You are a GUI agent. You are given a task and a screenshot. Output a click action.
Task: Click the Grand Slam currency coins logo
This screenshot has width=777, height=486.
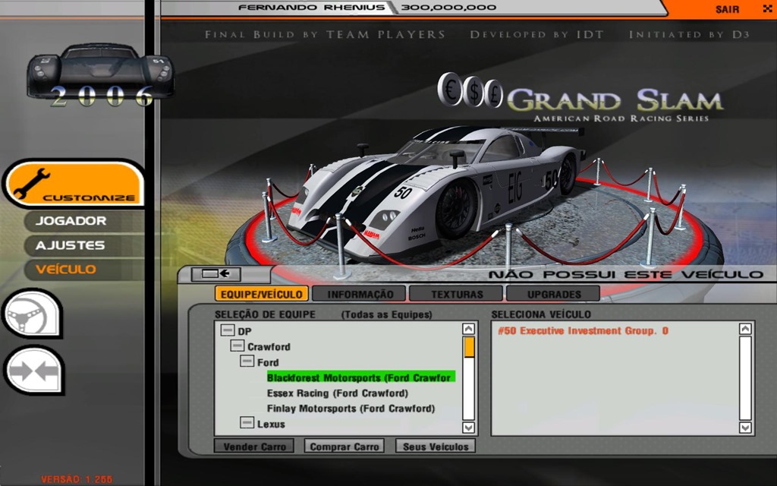click(x=470, y=93)
